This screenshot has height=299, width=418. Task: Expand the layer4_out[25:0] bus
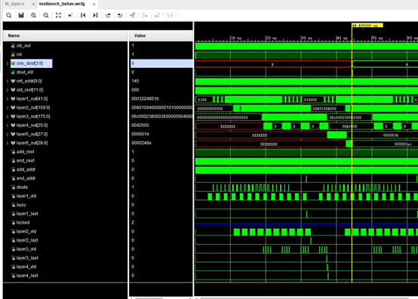click(x=8, y=125)
